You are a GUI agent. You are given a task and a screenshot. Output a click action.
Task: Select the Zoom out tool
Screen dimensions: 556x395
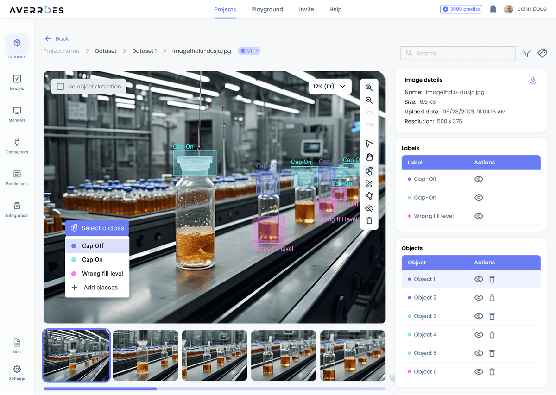(369, 100)
